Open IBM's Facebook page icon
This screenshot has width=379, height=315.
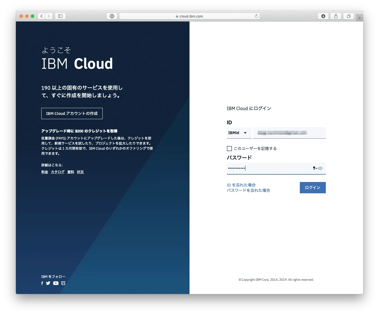42,283
